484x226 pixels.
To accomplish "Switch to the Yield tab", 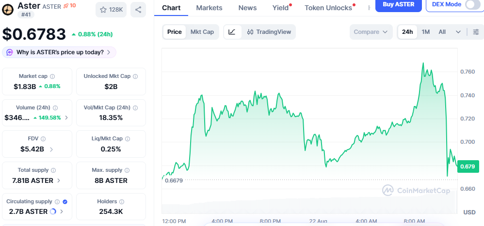I will click(x=280, y=8).
